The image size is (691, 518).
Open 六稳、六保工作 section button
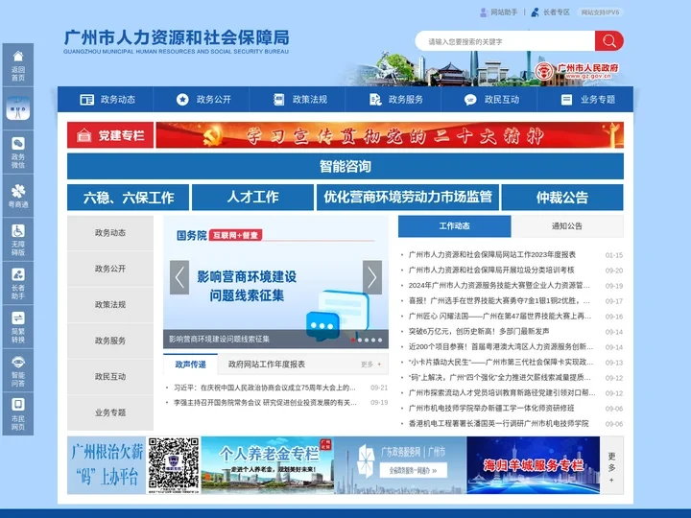tap(129, 198)
